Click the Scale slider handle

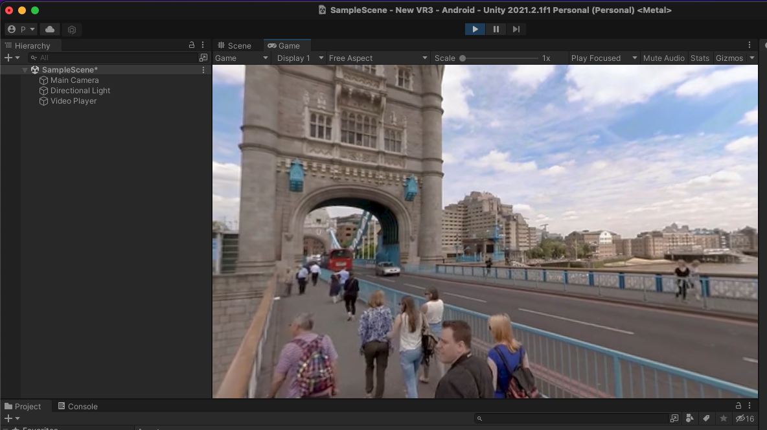click(463, 58)
